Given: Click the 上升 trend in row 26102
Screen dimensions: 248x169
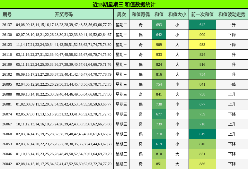Looking at the screenshot, I should click(232, 74).
